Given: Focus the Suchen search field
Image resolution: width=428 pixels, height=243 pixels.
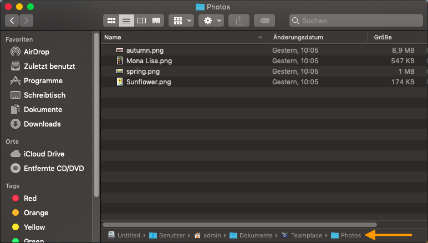Looking at the screenshot, I should click(x=356, y=21).
